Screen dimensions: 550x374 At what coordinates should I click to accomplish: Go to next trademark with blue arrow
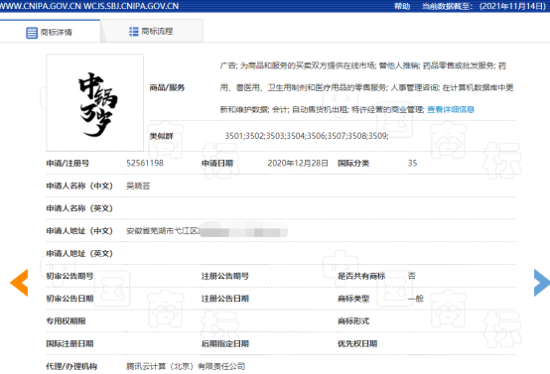point(541,283)
